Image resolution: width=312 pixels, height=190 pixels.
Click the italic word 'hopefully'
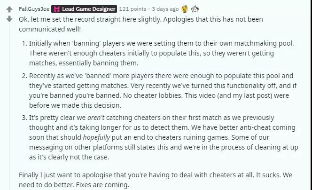pyautogui.click(x=96, y=137)
